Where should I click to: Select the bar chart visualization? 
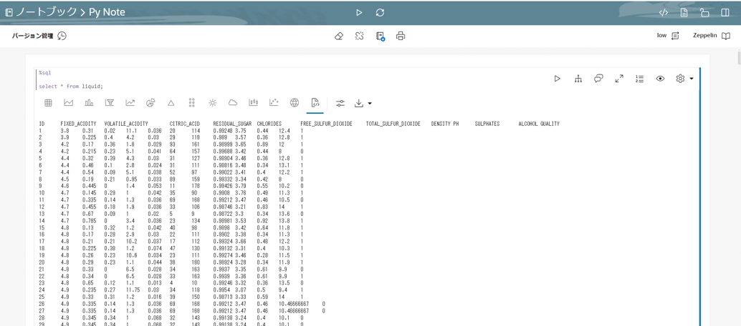(89, 103)
